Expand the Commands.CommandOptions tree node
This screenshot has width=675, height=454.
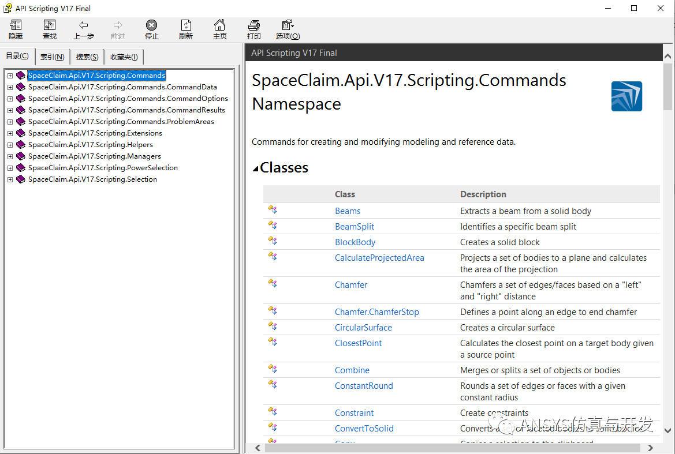[10, 99]
